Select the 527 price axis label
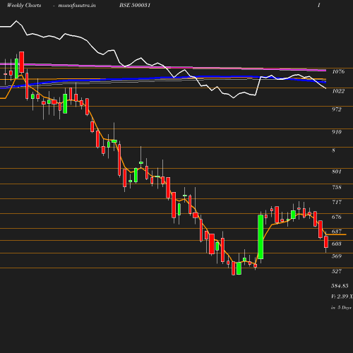Viewport: 353px width, 353px height. [x=337, y=271]
